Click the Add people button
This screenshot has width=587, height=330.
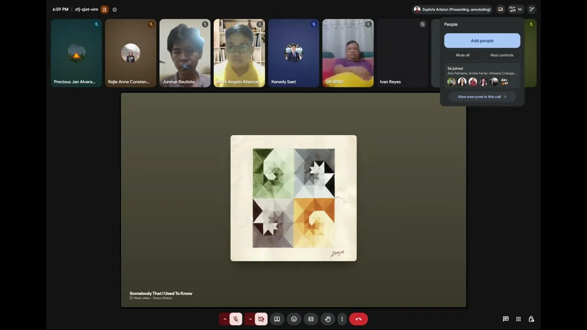[x=482, y=40]
